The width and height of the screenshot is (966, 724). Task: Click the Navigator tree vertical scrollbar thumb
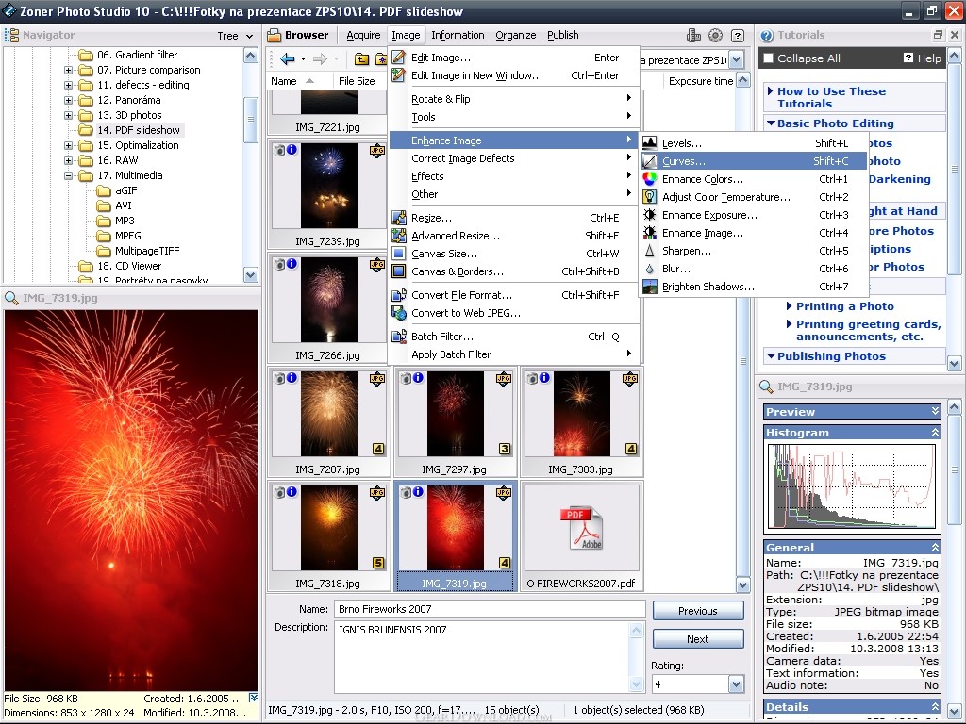[250, 120]
